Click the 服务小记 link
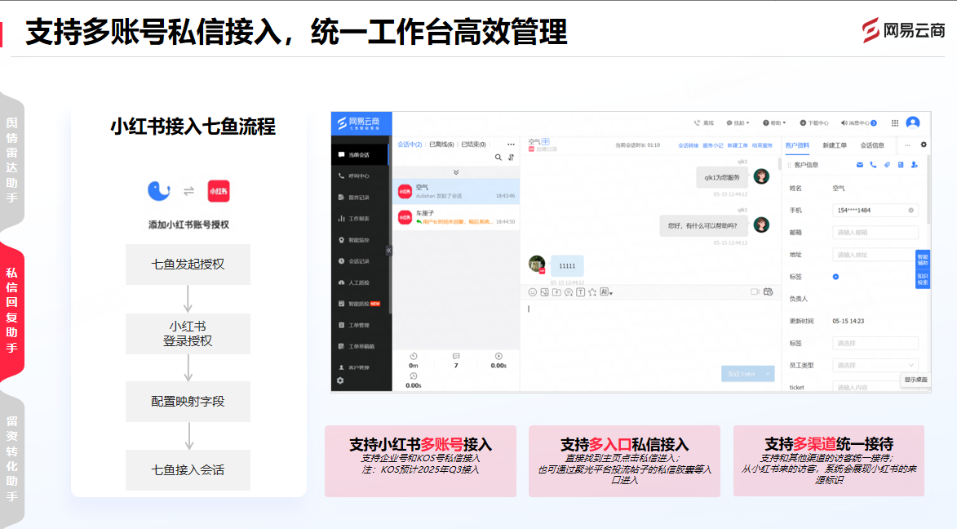Viewport: 957px width, 529px height. click(713, 145)
